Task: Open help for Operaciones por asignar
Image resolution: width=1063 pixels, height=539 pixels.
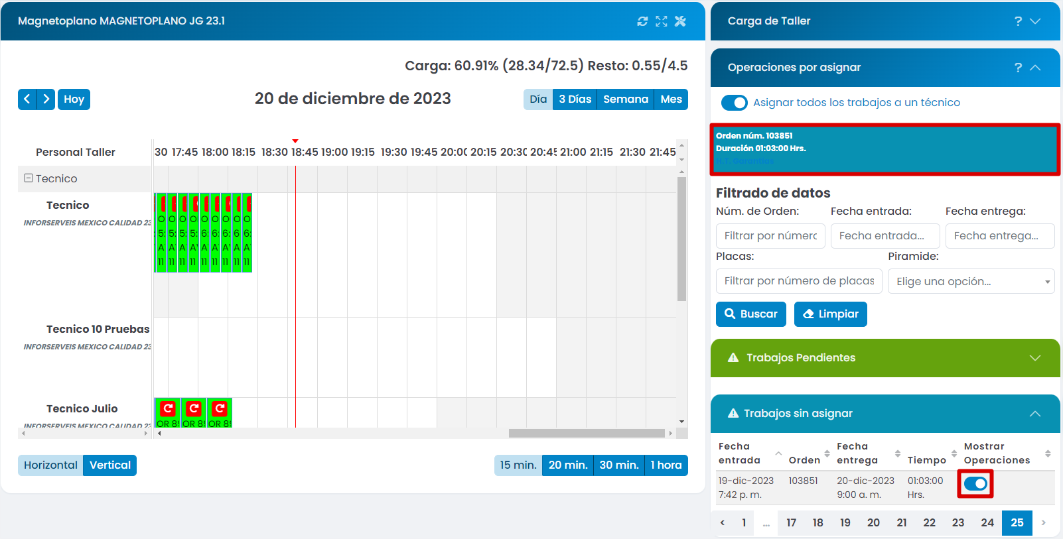Action: point(1018,68)
